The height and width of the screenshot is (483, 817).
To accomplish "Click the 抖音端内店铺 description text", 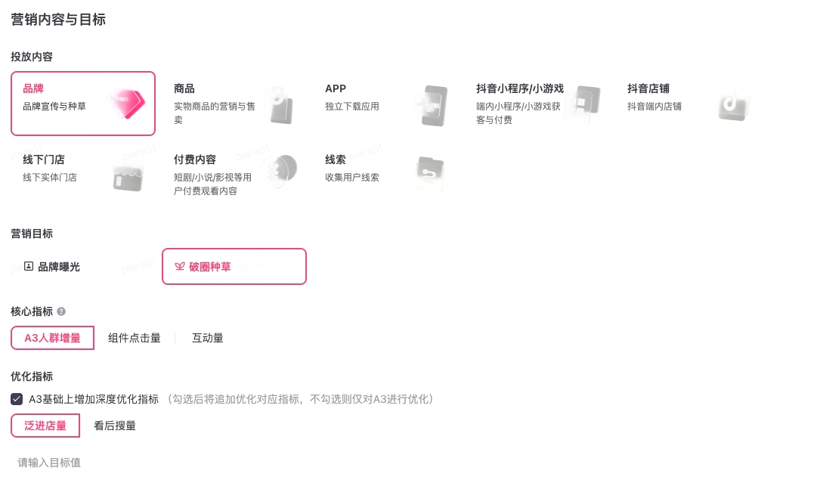I will [654, 107].
